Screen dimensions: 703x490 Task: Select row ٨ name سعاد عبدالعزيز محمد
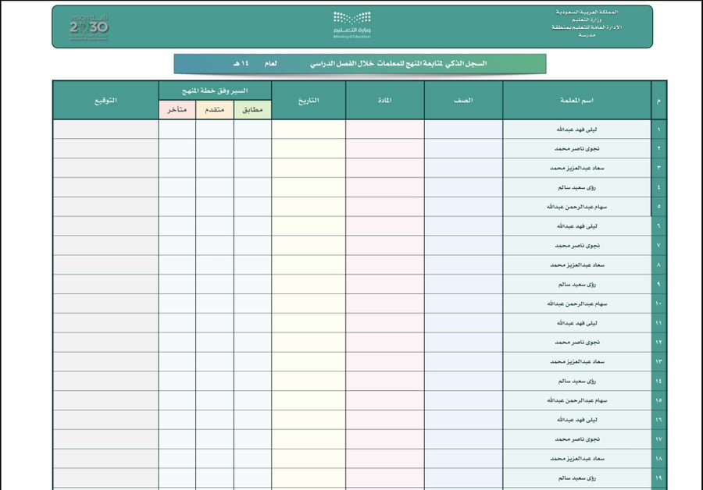[x=576, y=265]
